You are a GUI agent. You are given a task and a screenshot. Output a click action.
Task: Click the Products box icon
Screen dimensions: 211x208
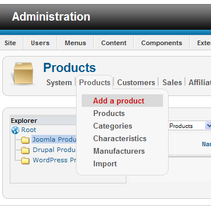pyautogui.click(x=23, y=74)
